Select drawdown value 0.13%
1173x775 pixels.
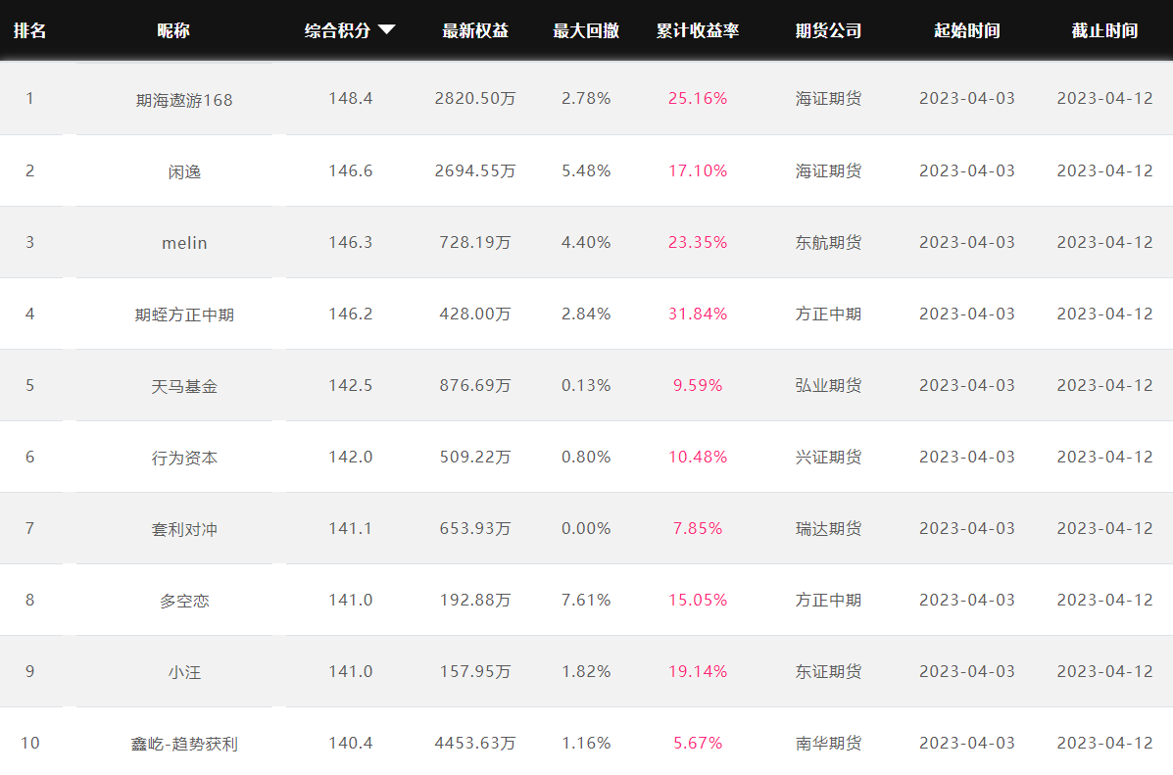(586, 386)
